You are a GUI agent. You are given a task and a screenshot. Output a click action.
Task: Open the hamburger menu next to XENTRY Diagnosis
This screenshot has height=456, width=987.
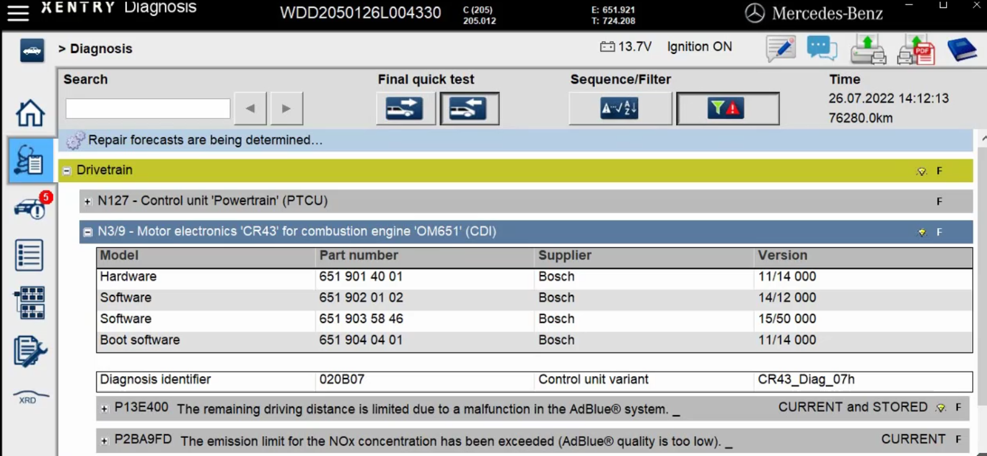point(18,12)
